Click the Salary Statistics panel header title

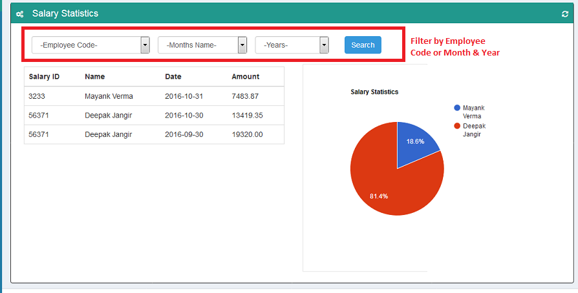65,14
